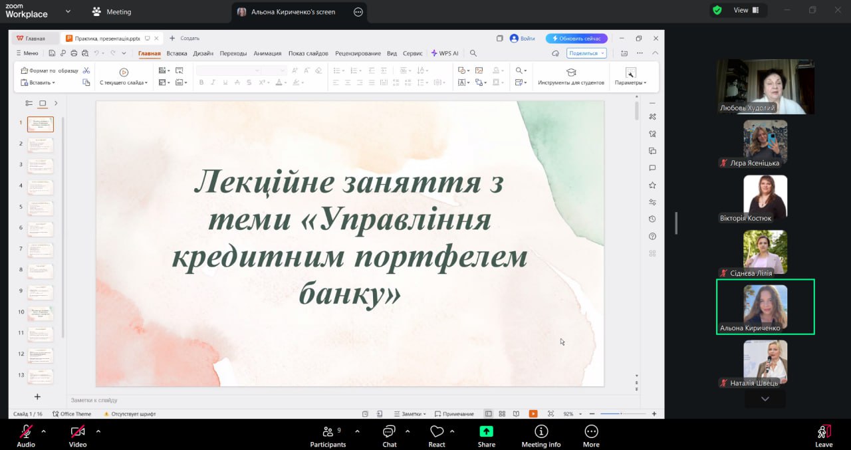Open the Zoom Chat panel
The image size is (851, 450).
390,432
